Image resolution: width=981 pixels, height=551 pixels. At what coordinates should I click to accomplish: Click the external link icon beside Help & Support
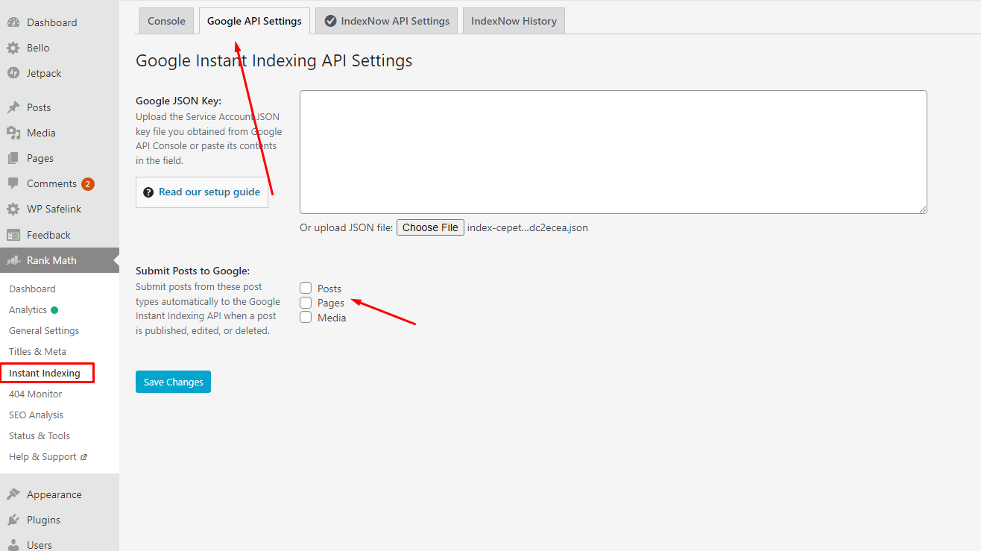click(83, 457)
